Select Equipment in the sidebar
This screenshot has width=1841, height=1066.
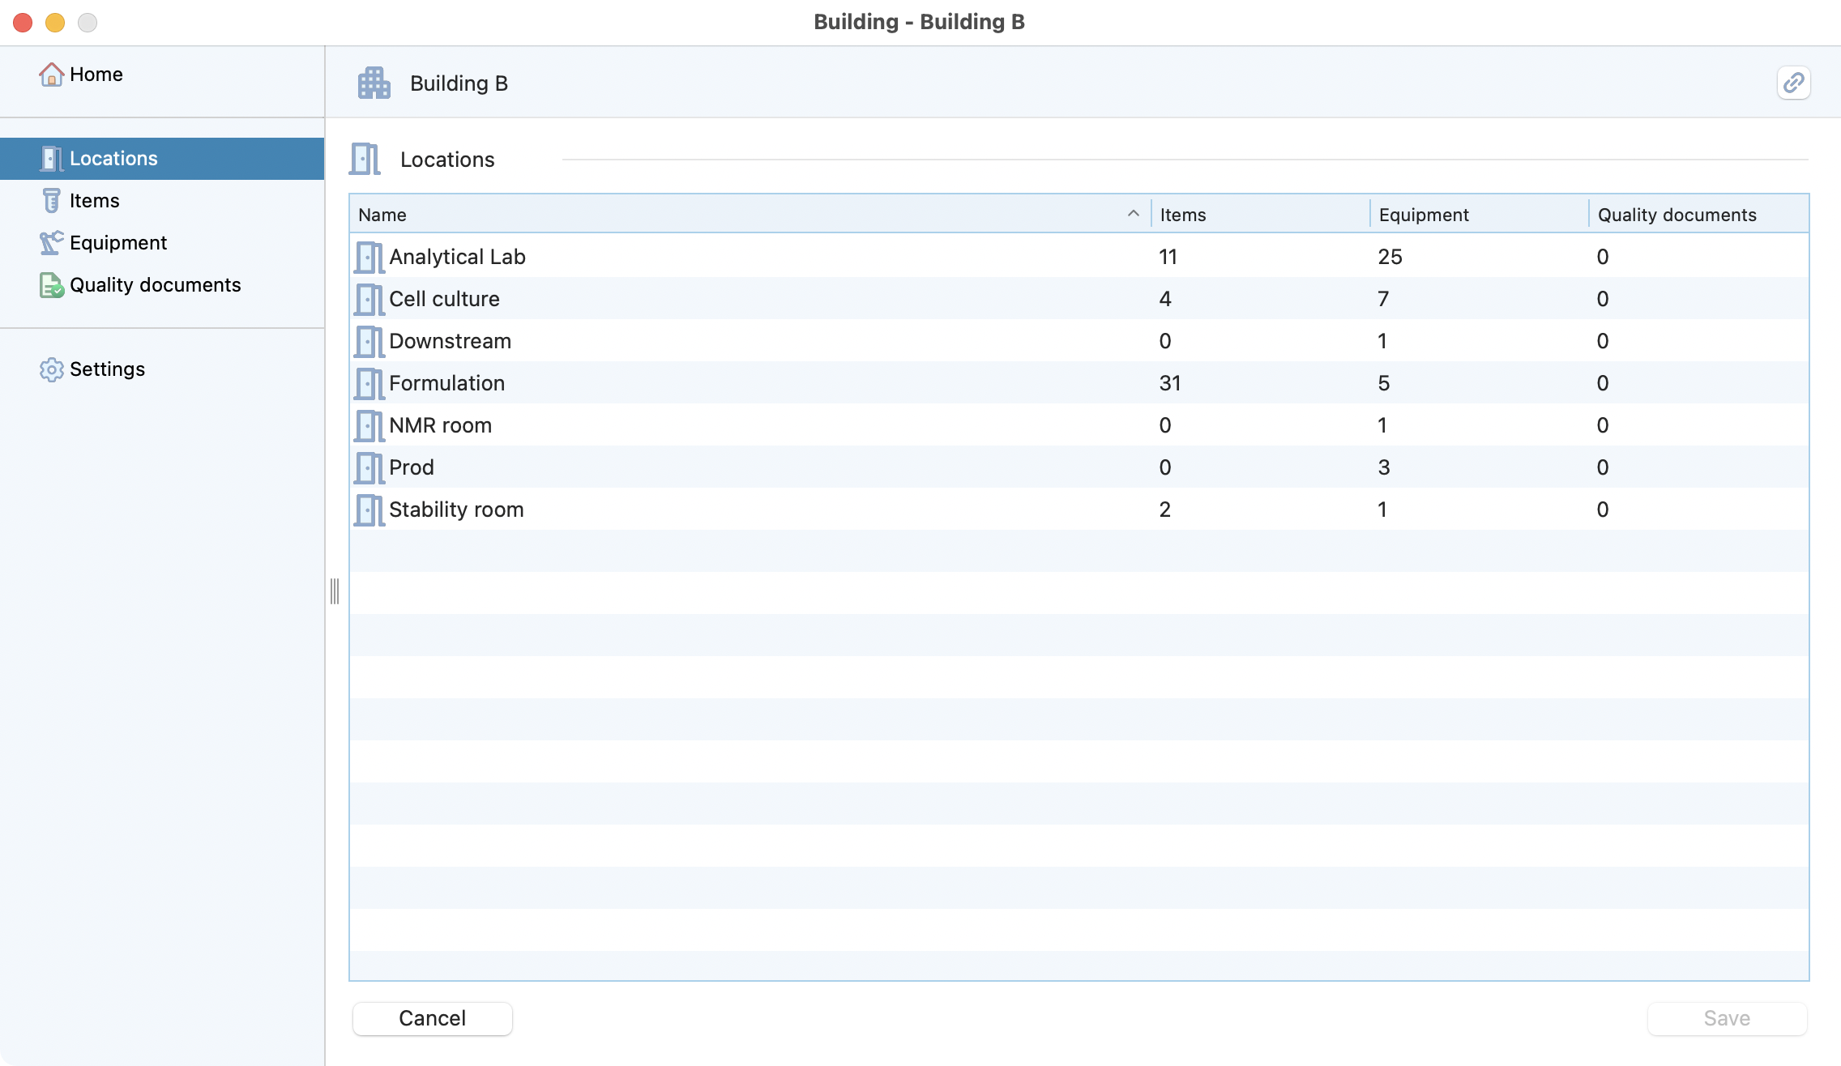(x=162, y=243)
